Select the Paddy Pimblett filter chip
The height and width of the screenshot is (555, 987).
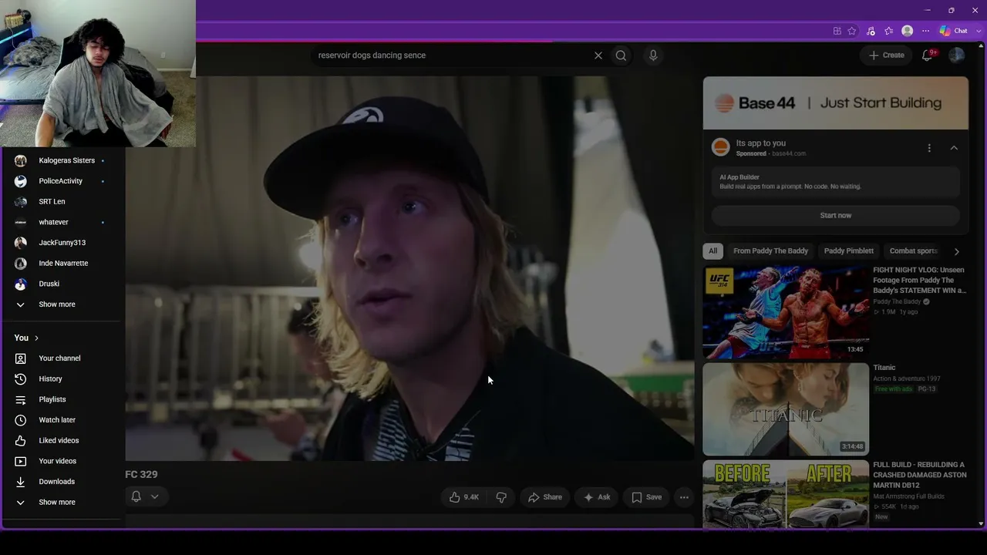pos(849,251)
